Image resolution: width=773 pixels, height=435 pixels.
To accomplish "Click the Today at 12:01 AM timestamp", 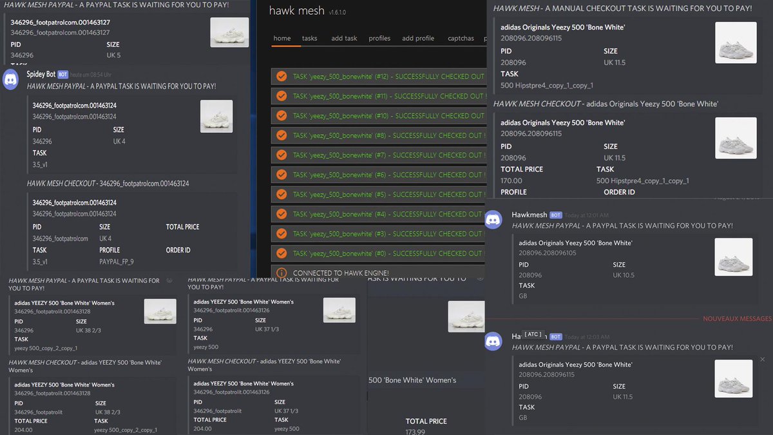I will pyautogui.click(x=587, y=215).
